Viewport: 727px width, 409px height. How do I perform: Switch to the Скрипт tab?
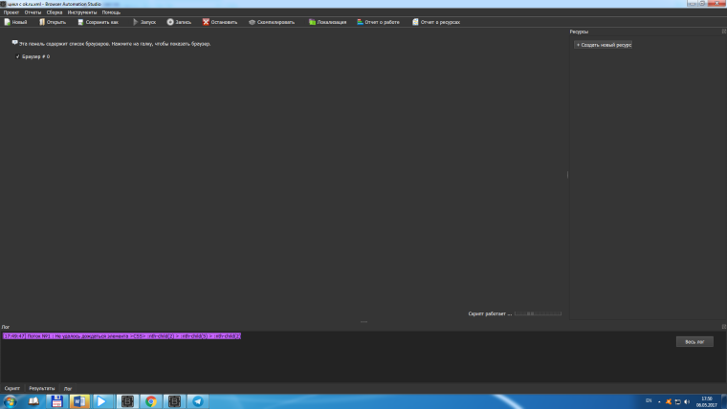point(12,389)
